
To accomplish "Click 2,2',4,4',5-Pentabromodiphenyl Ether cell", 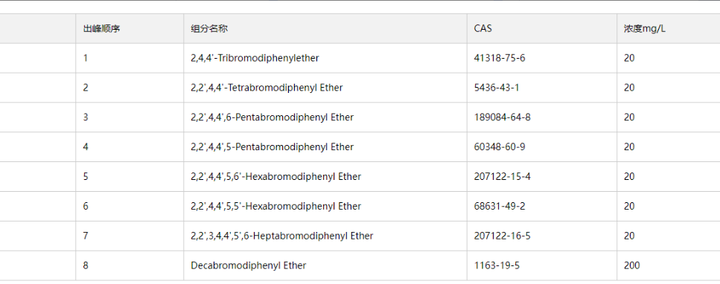I will [325, 146].
